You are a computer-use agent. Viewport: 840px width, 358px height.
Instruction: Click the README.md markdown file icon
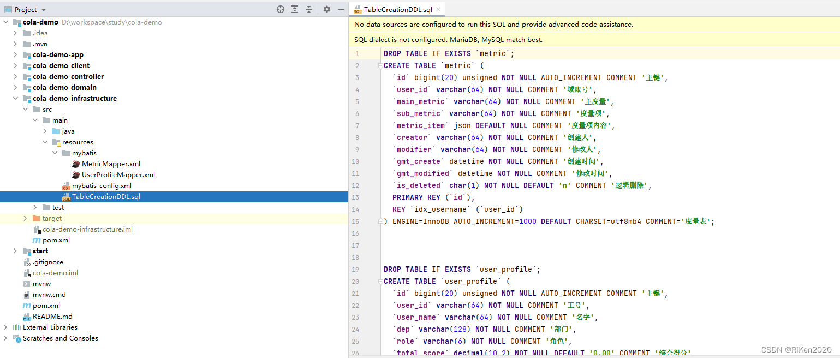pyautogui.click(x=27, y=317)
